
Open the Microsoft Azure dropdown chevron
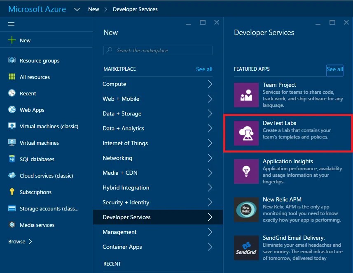coord(77,9)
